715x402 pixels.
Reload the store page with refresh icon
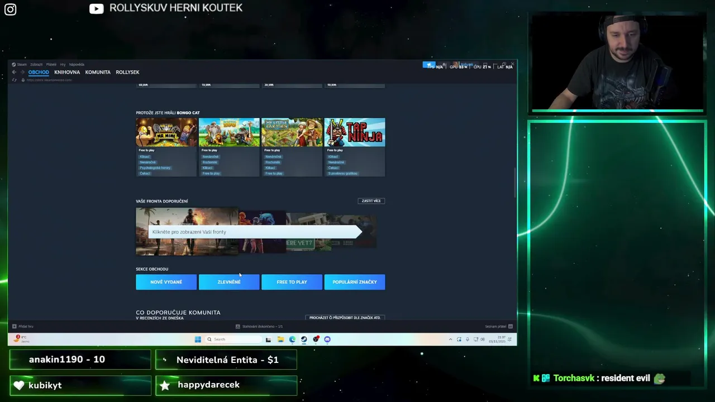click(14, 80)
